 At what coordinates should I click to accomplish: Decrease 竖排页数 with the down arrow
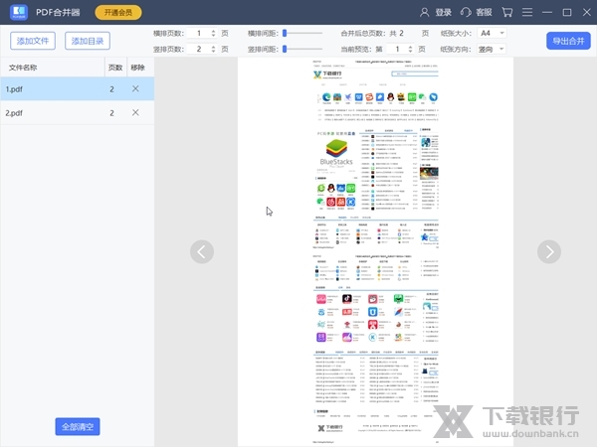(x=213, y=52)
